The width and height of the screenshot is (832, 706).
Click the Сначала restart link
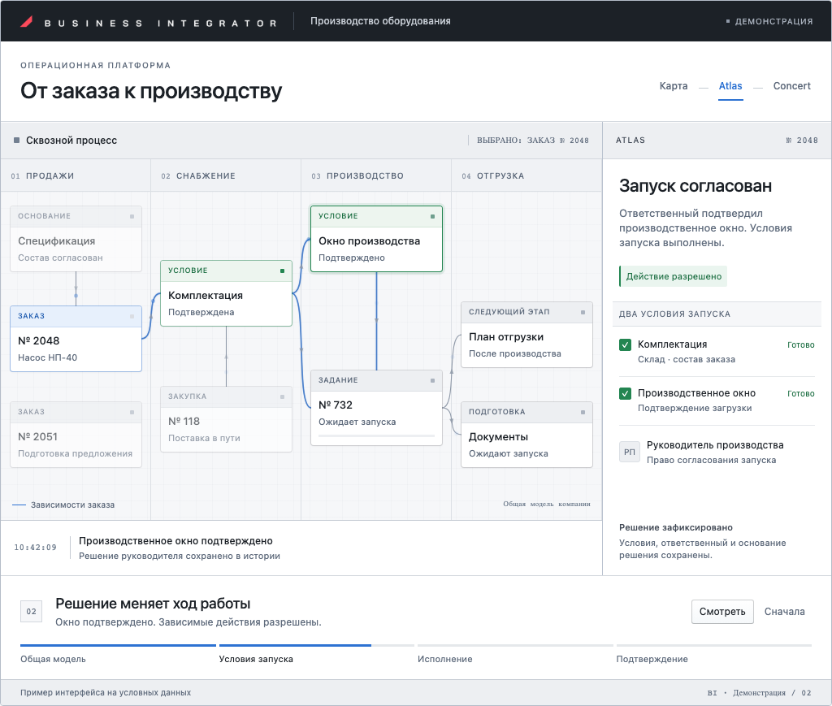pyautogui.click(x=784, y=612)
